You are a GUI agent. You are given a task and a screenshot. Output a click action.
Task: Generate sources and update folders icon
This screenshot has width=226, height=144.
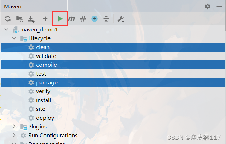coord(19,19)
